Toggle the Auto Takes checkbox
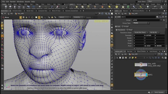168x94 pixels. point(136,2)
